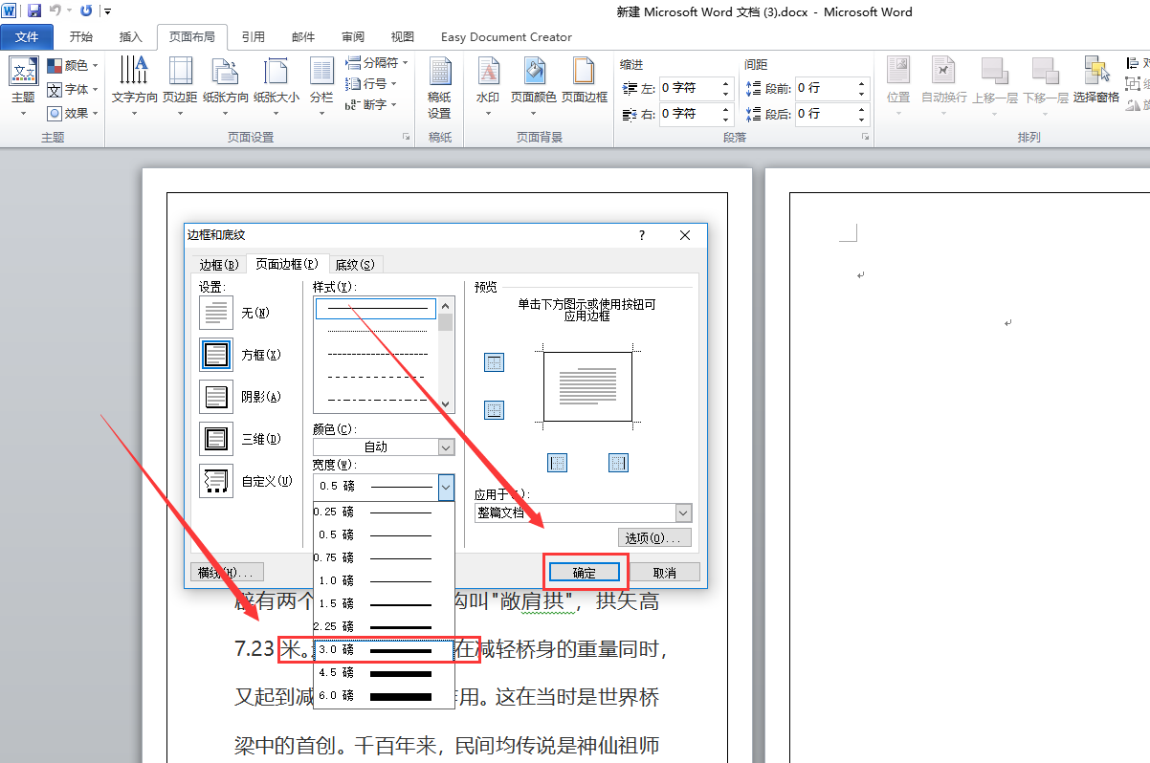Open theme 颜色 colors menu
The height and width of the screenshot is (763, 1150).
[x=72, y=65]
